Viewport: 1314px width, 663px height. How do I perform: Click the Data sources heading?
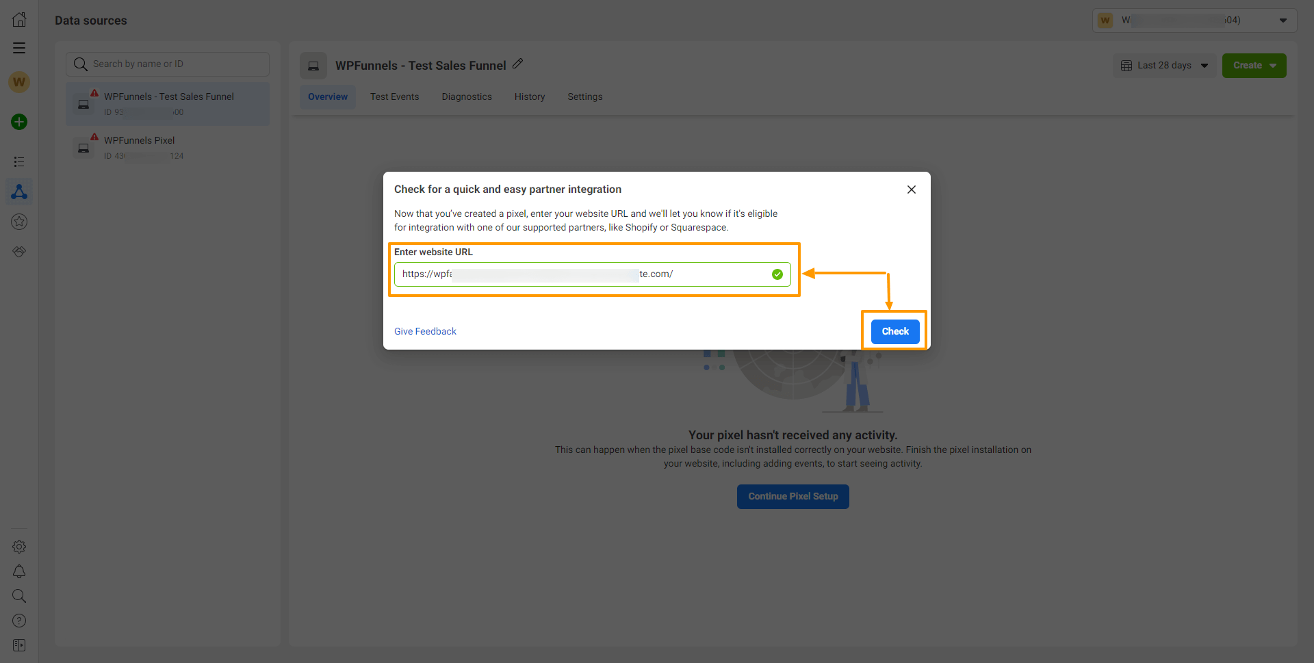(x=91, y=21)
